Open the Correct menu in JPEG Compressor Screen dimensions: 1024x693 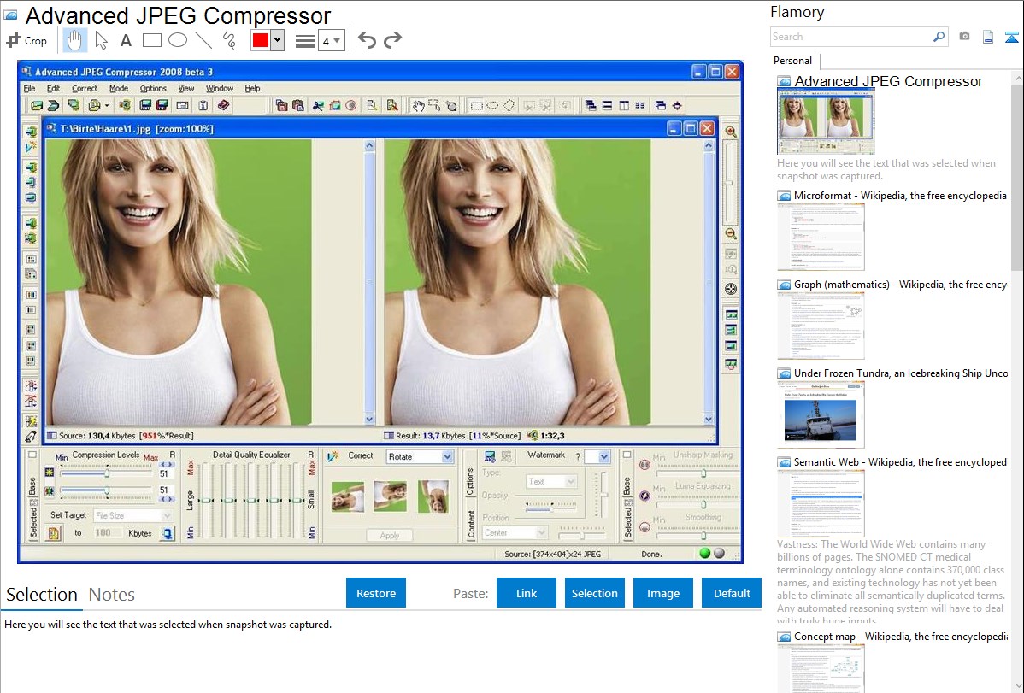coord(85,88)
